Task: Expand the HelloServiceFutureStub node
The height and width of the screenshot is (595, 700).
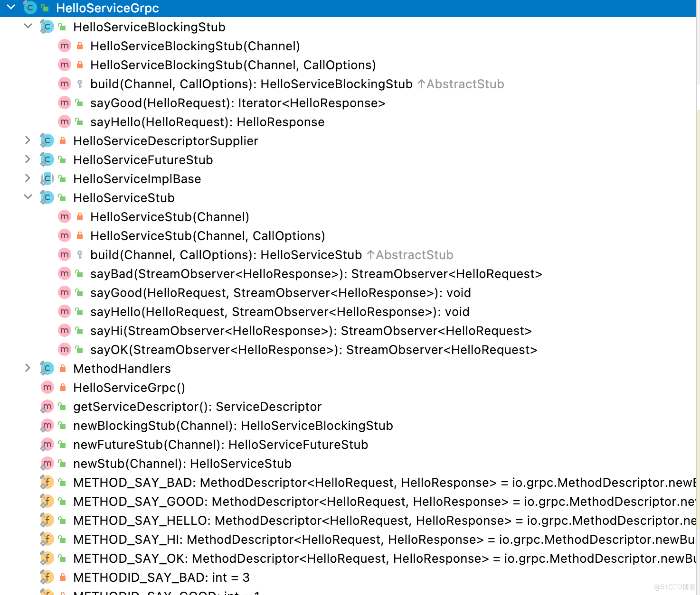Action: [x=28, y=159]
